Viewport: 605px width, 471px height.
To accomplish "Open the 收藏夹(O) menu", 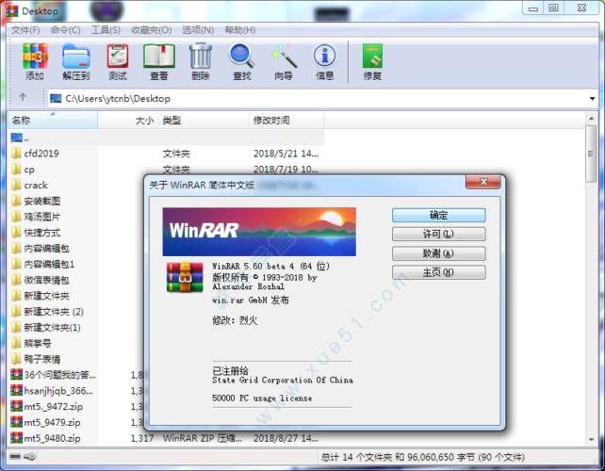I will coord(151,30).
